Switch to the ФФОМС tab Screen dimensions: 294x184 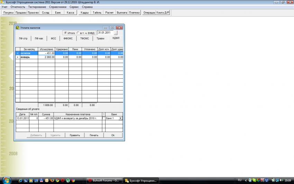[x=68, y=38]
